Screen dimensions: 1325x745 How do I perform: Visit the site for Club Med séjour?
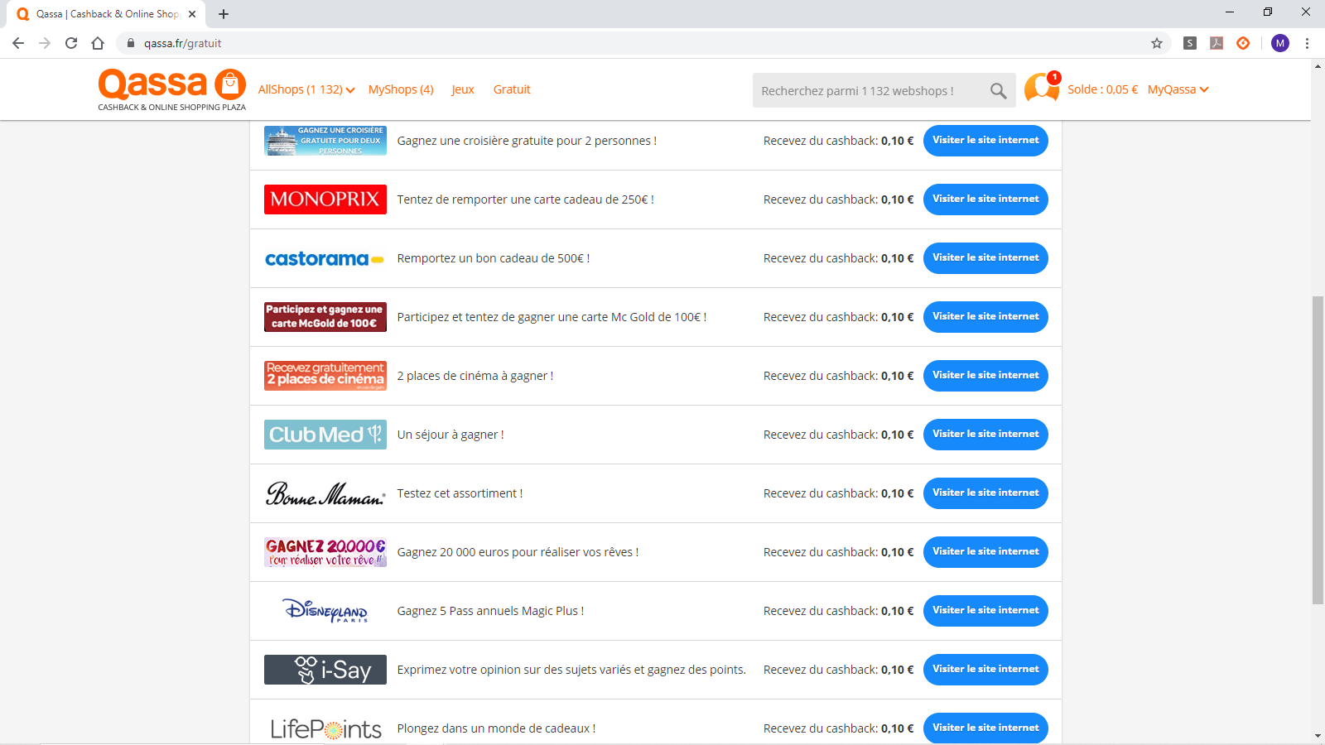(985, 435)
